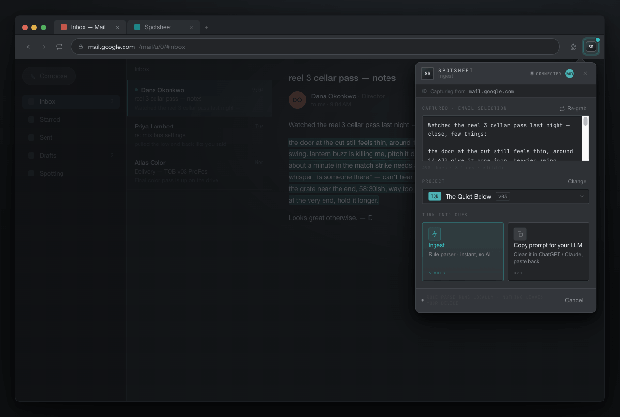Click the v03 version tag

503,196
